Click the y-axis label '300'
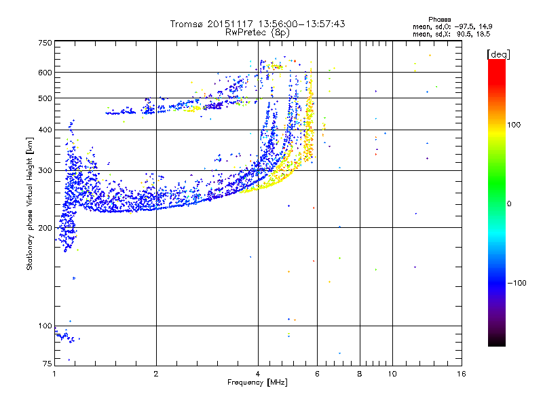 (x=45, y=171)
